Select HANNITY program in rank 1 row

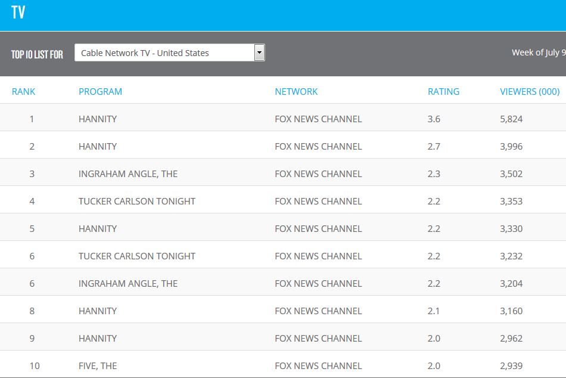(98, 119)
